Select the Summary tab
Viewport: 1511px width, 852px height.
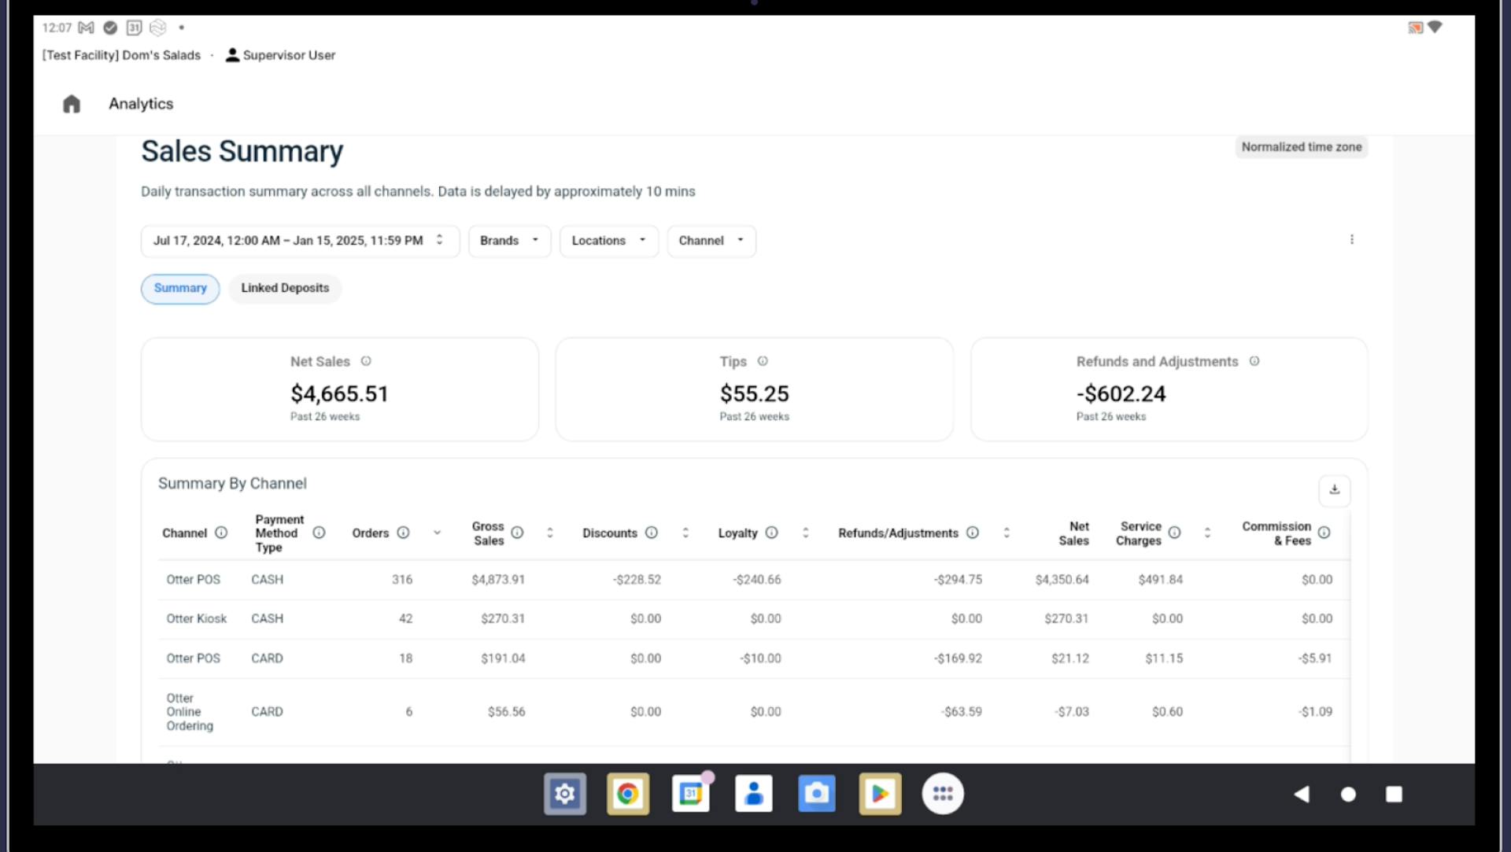[x=180, y=289]
